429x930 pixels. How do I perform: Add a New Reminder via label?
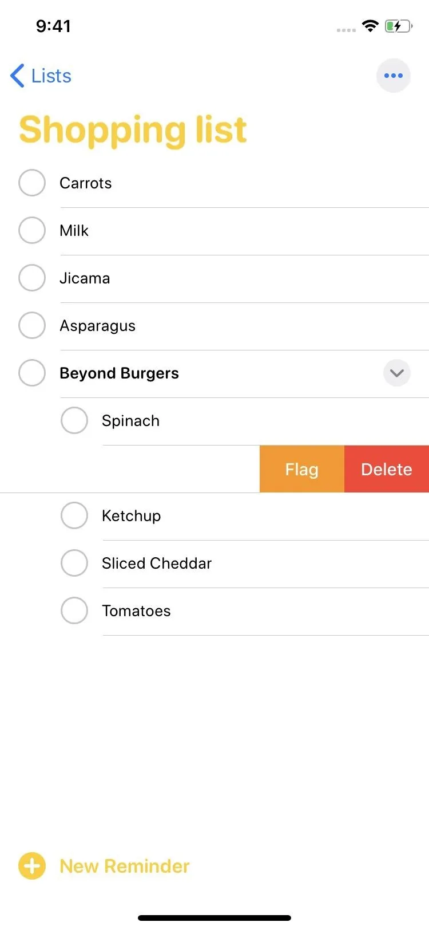(x=125, y=866)
